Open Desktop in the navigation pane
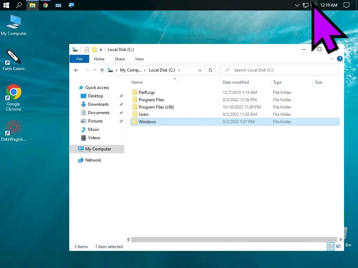 coord(95,96)
